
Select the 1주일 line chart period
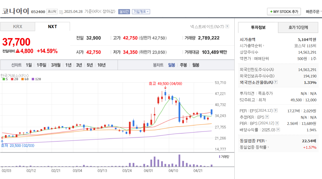[41, 65]
